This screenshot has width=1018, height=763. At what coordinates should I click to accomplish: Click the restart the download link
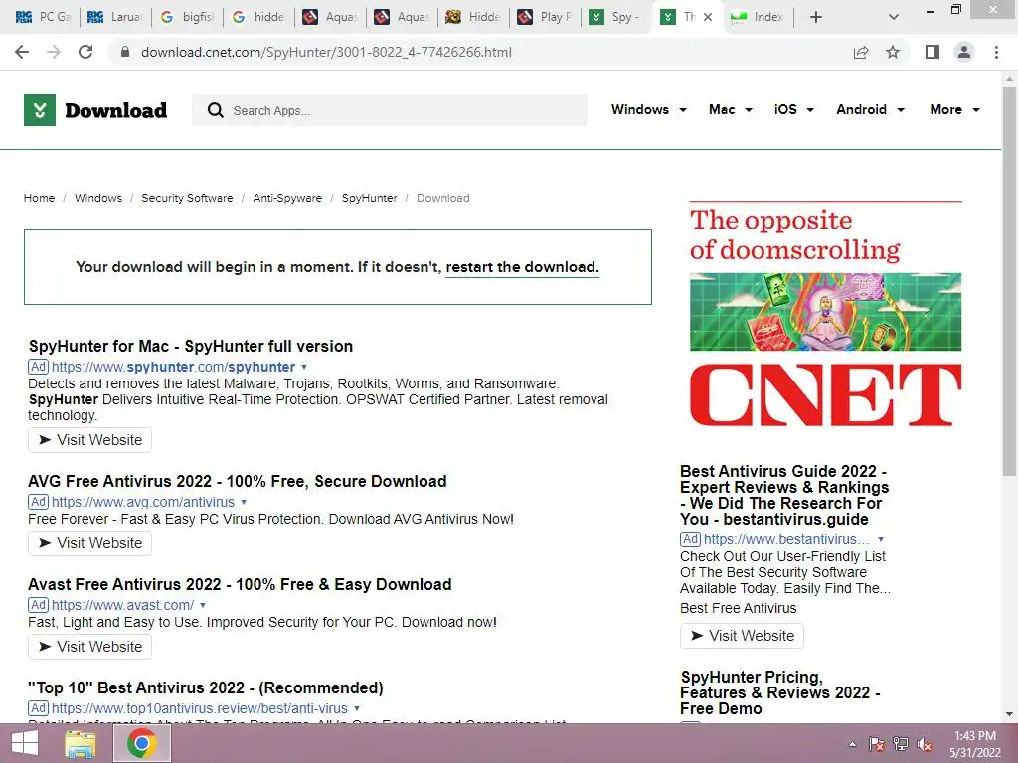point(522,267)
